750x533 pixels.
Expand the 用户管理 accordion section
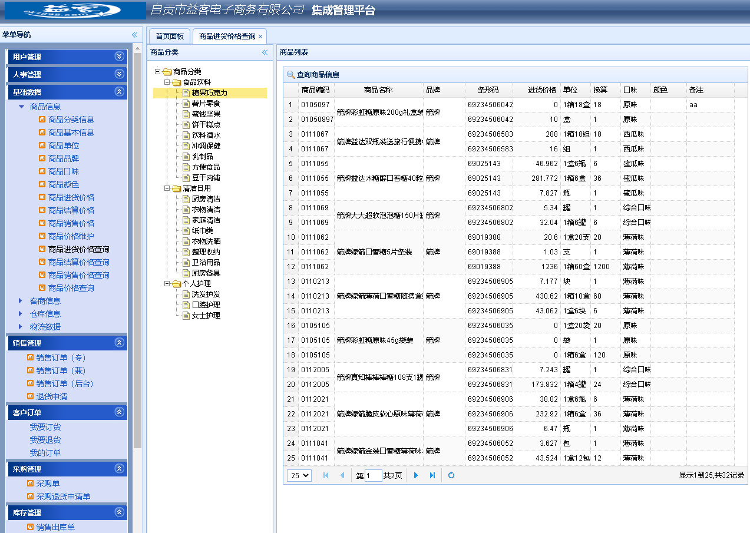[x=120, y=57]
